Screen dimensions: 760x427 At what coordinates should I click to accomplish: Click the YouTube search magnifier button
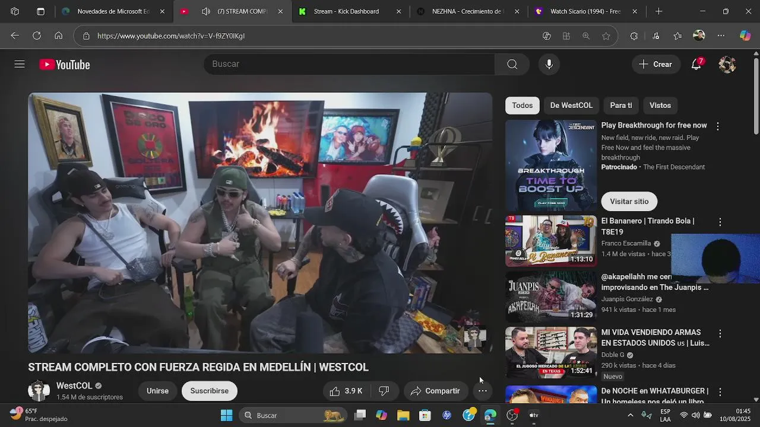click(x=512, y=64)
